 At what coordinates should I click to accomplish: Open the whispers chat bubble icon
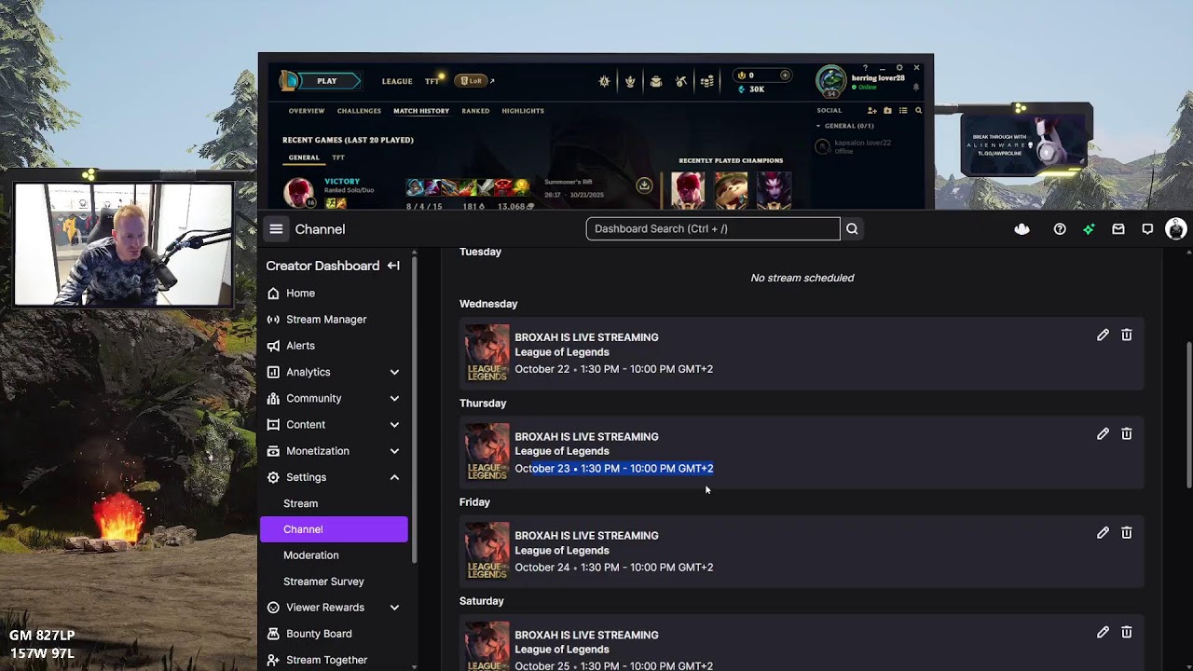click(1147, 228)
